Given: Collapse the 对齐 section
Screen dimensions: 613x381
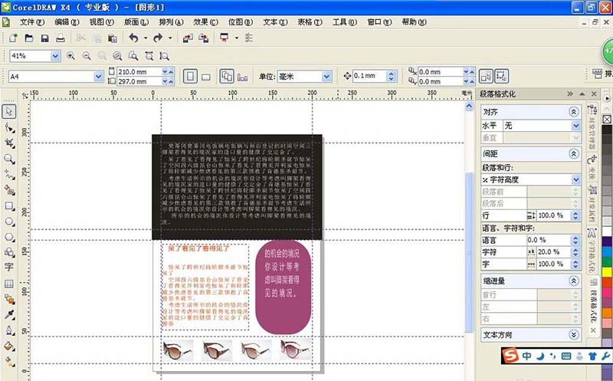Looking at the screenshot, I should (574, 112).
